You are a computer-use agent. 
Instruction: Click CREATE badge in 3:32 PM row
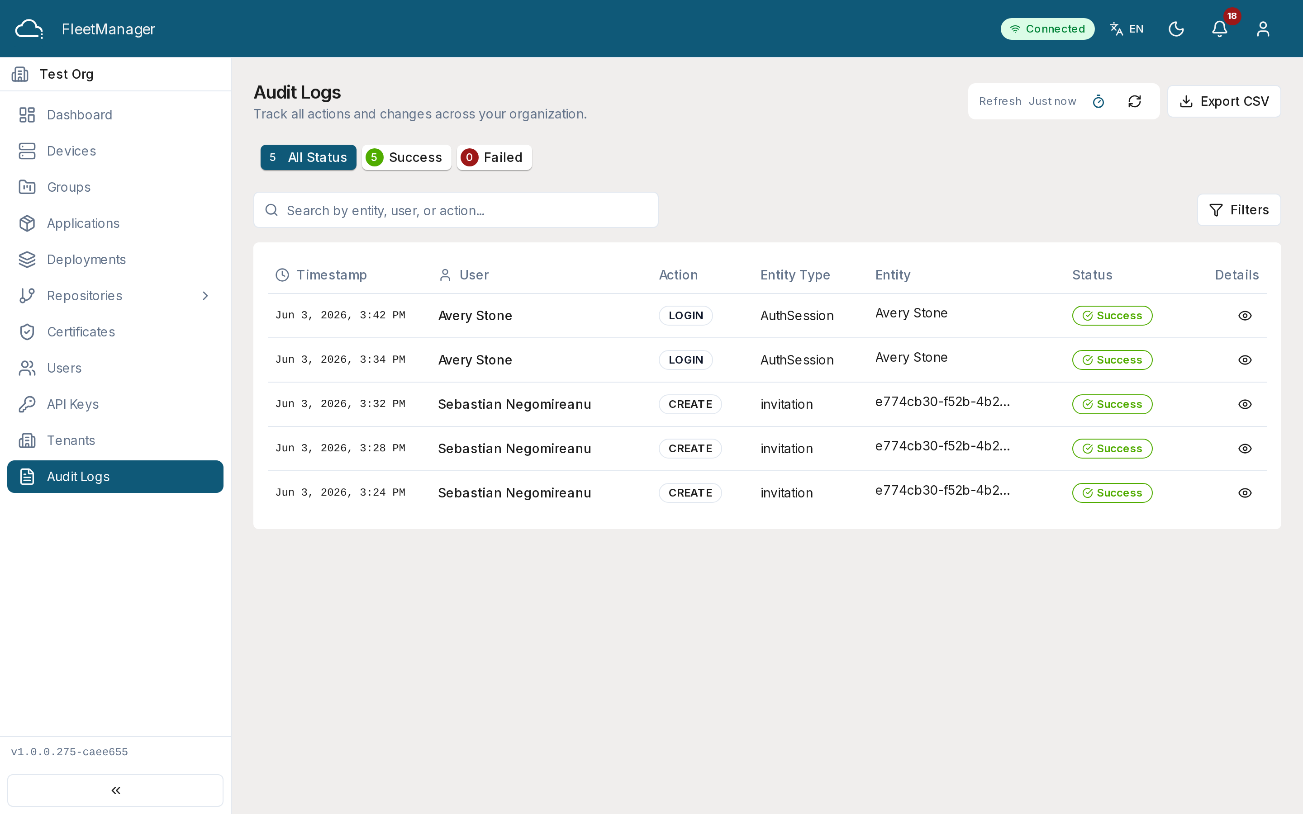690,404
